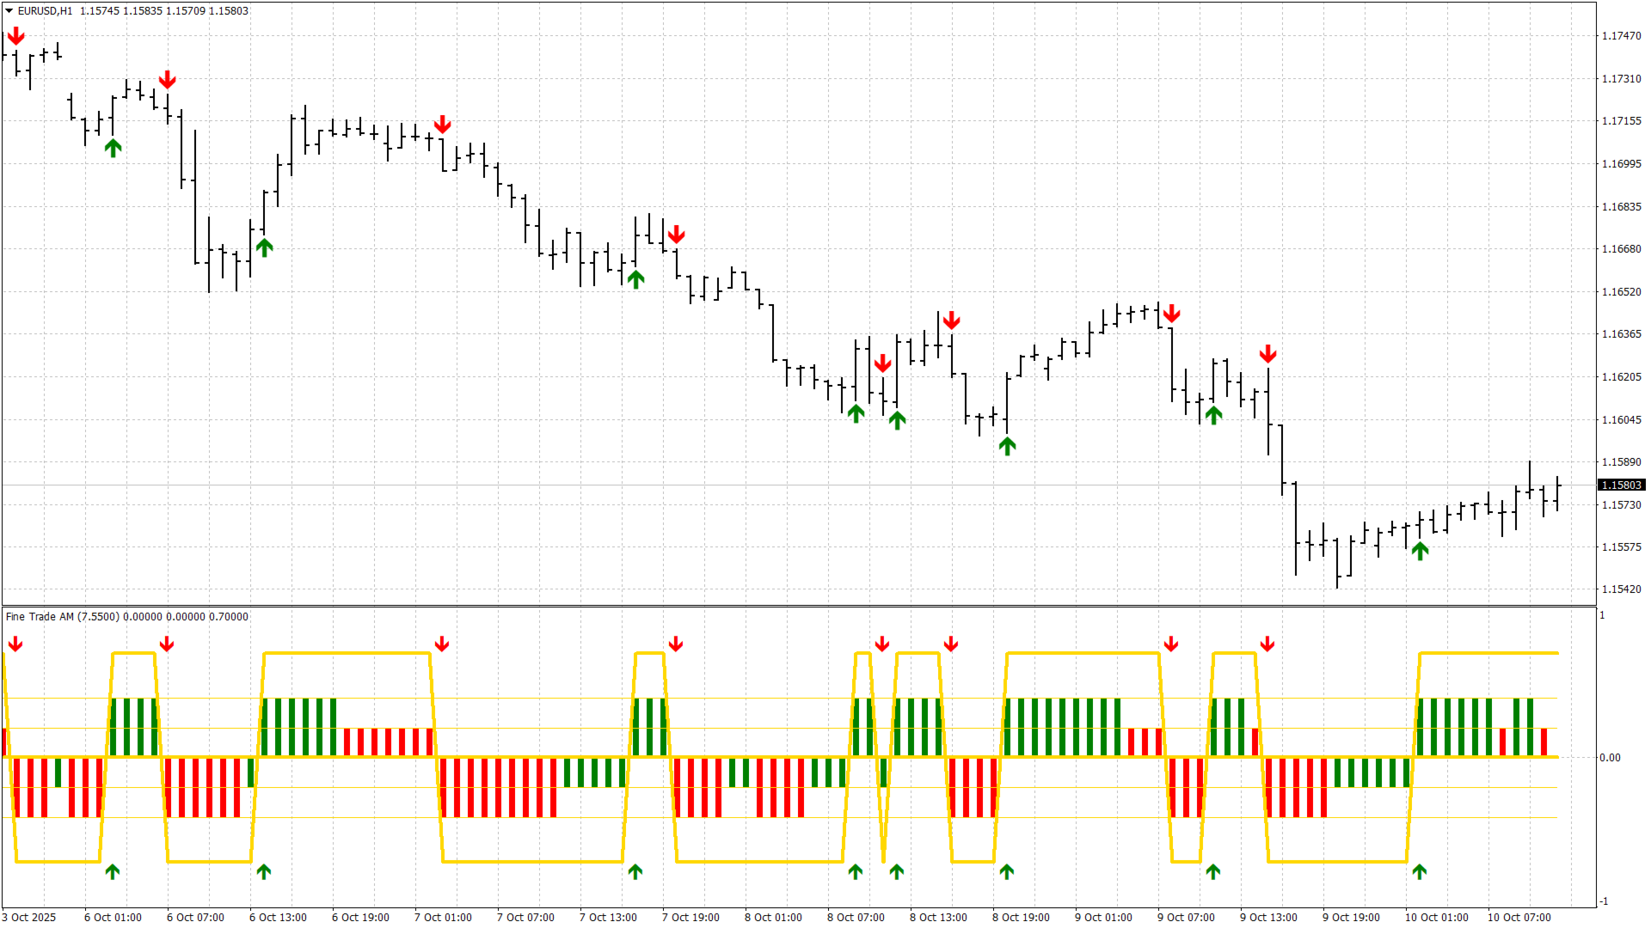
Task: Select the red sell arrow above the 7 Oct 01:00 price bar
Action: pyautogui.click(x=442, y=125)
